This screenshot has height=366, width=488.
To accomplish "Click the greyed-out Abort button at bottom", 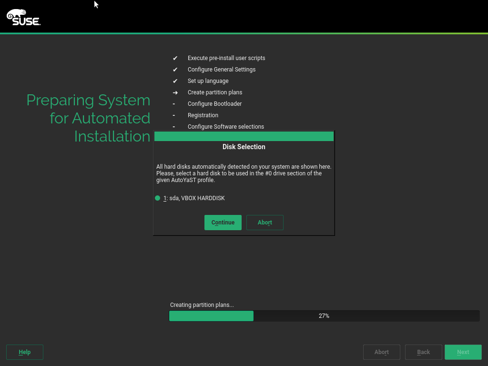I will [x=381, y=352].
